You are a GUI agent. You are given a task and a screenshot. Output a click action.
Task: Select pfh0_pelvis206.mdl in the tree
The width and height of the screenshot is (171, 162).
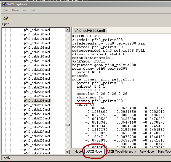click(37, 92)
